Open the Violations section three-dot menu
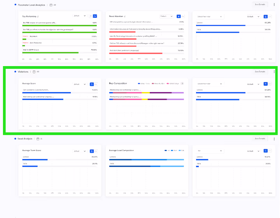 coord(274,72)
